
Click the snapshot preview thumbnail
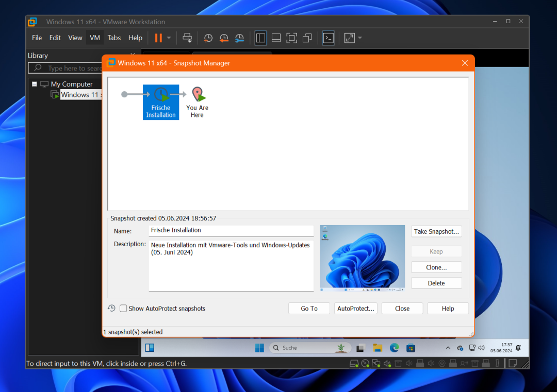point(362,258)
